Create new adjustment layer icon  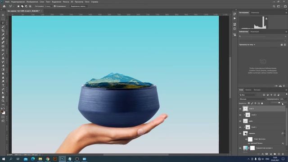[271, 154]
